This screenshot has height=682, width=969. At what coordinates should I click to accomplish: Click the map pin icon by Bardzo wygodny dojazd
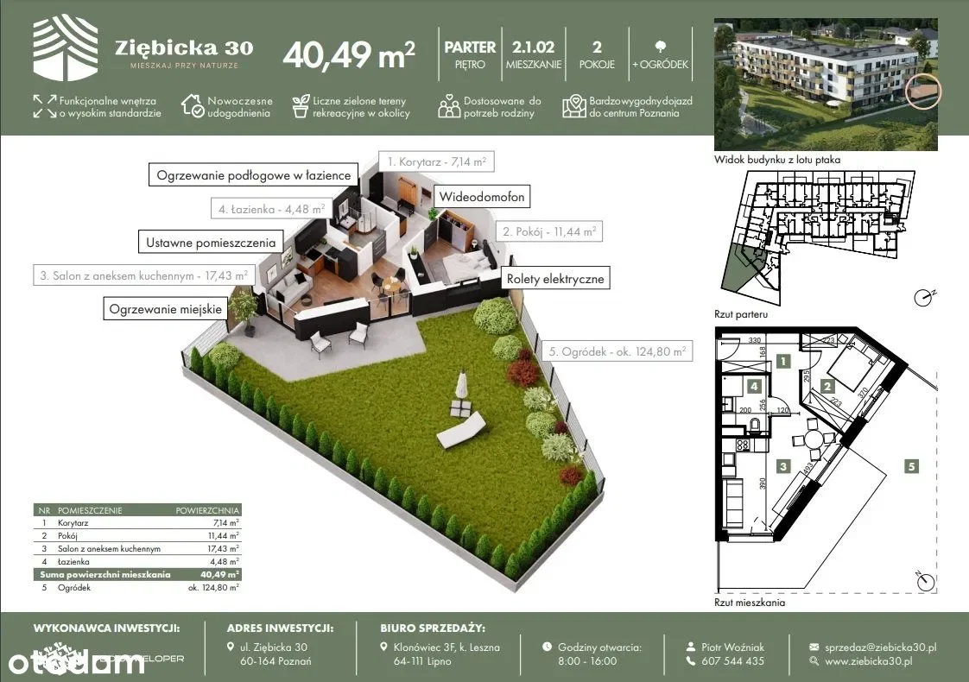click(x=573, y=106)
